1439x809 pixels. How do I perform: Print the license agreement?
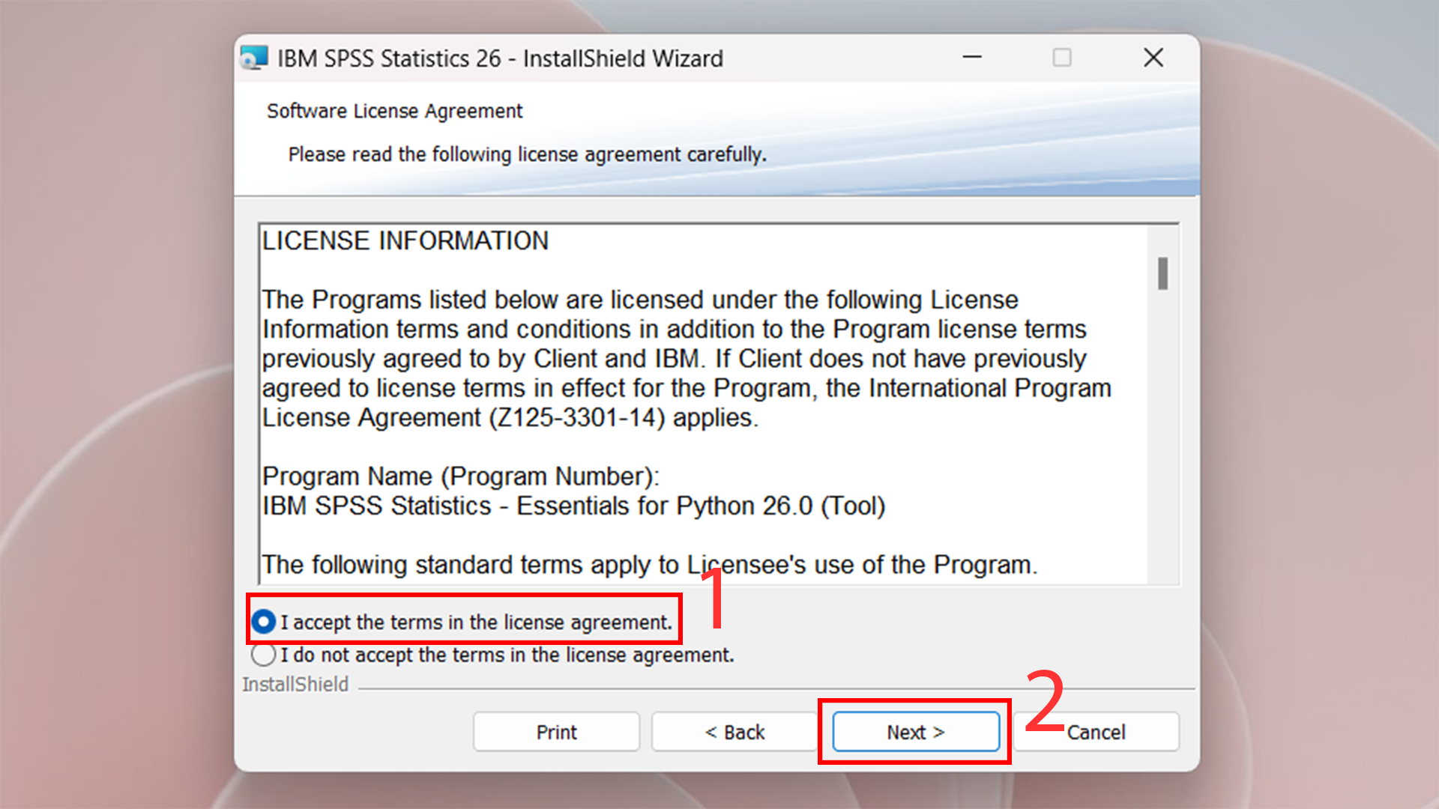coord(556,732)
